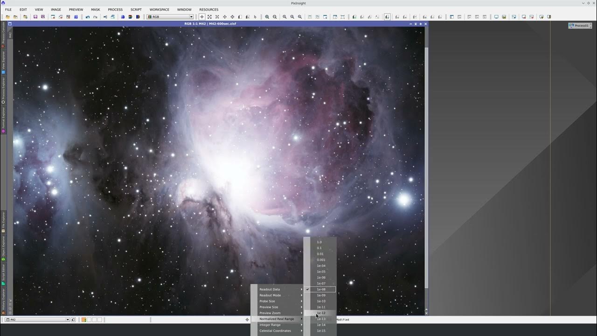
Task: Expand the Readout Mode submenu
Action: 278,295
